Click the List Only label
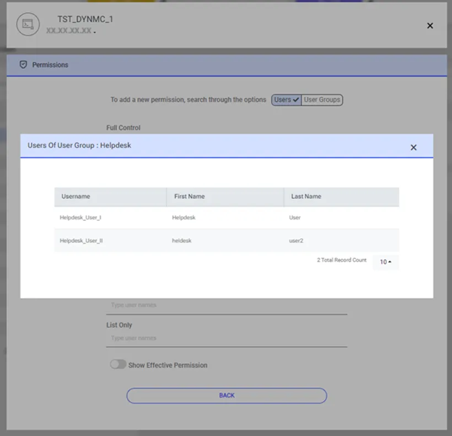 [x=119, y=325]
